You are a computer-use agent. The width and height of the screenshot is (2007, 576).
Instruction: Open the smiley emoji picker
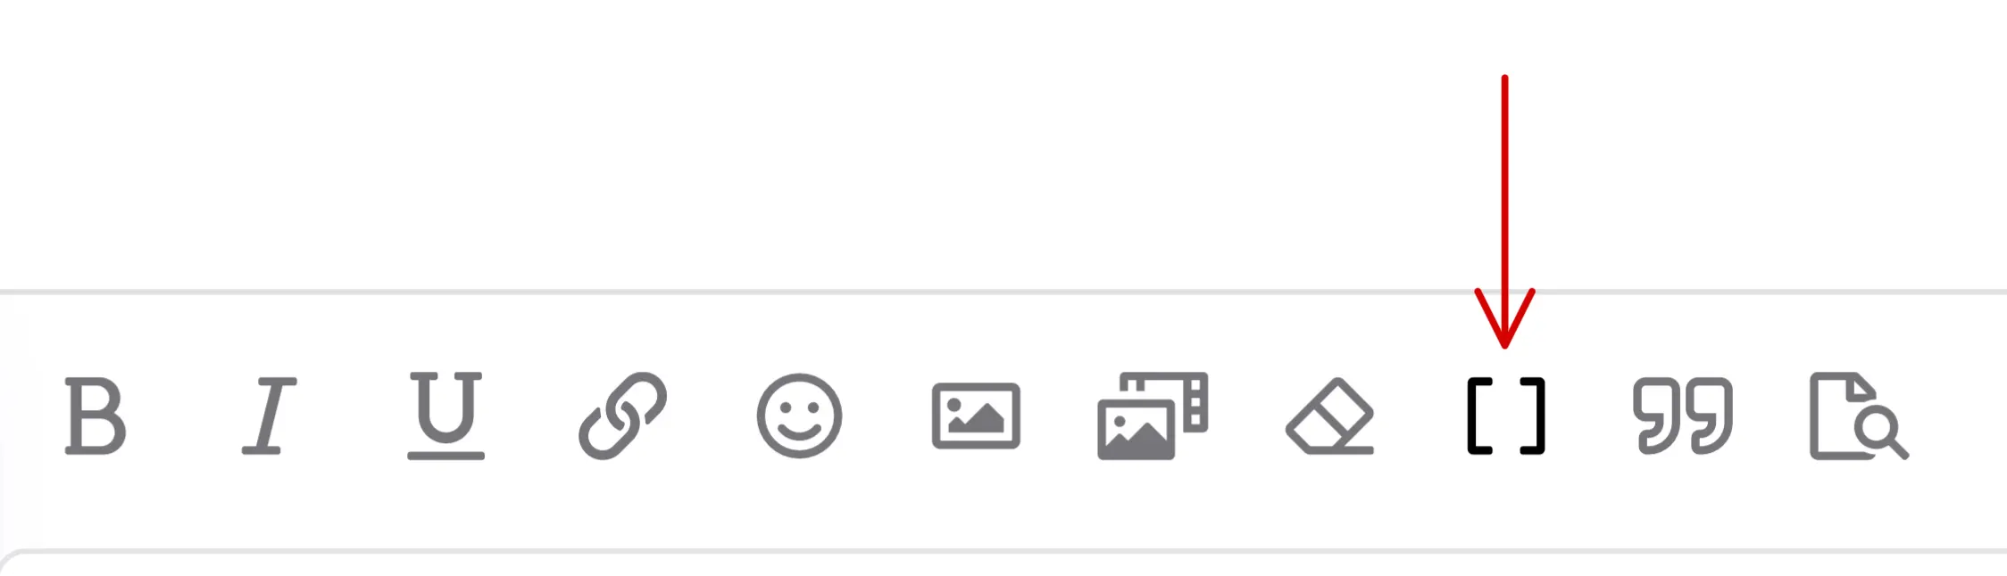(x=799, y=416)
